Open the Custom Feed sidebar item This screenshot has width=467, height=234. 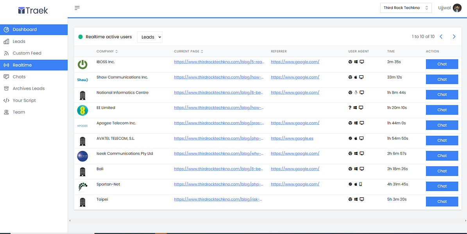[34, 53]
